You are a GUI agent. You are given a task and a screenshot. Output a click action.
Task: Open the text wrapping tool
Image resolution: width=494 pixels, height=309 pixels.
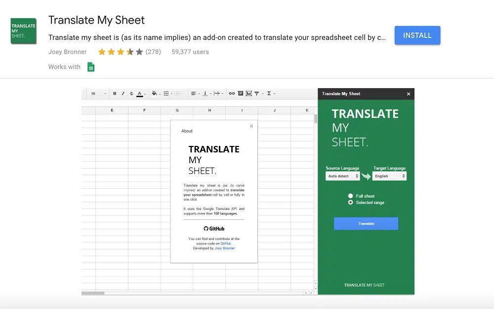(x=217, y=93)
